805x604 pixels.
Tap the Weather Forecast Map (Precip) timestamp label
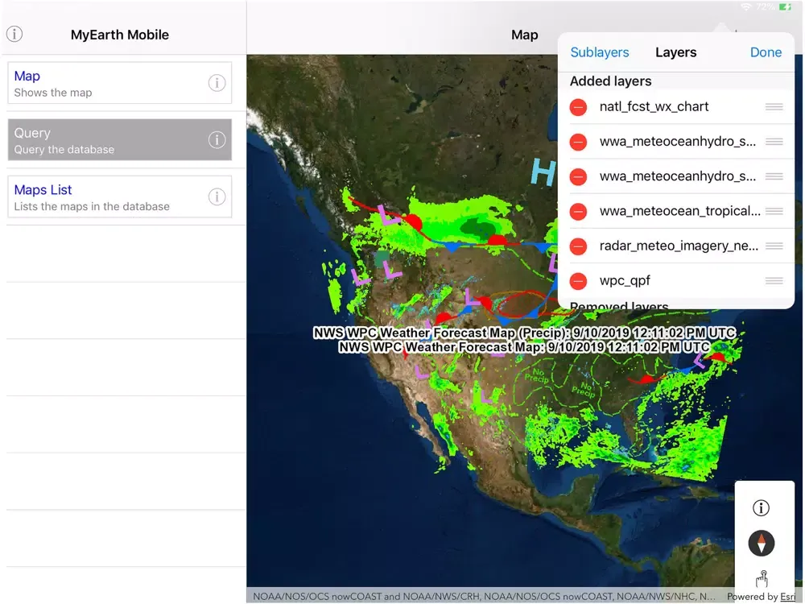(524, 333)
